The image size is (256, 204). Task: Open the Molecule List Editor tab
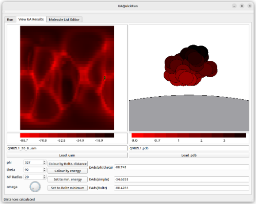[64, 19]
